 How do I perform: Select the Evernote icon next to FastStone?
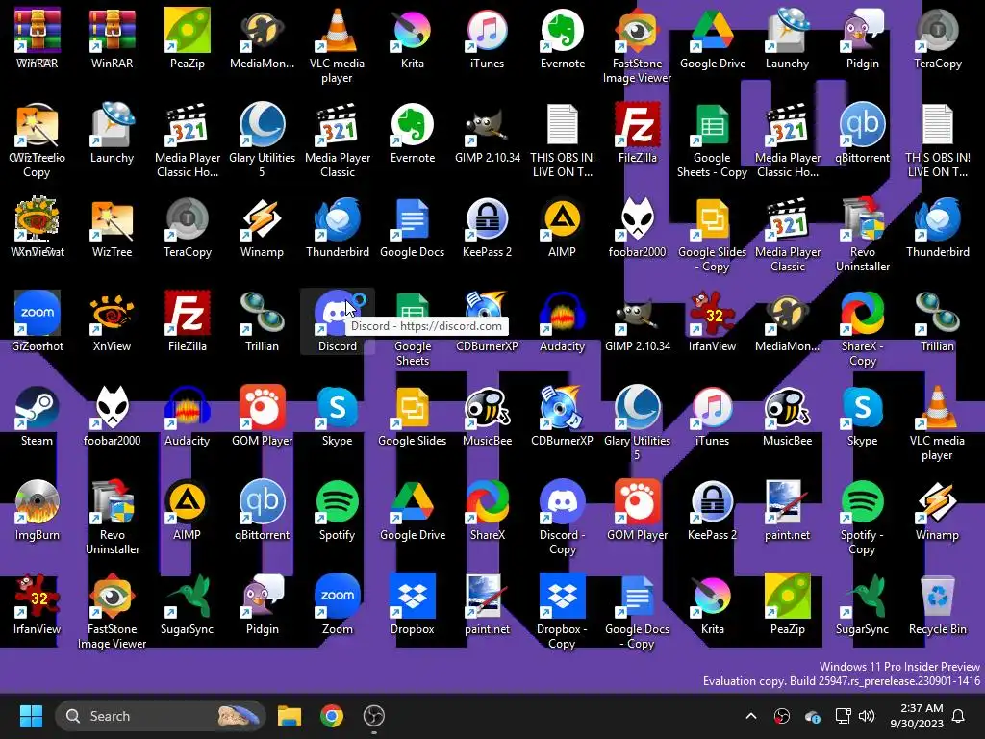tap(562, 38)
